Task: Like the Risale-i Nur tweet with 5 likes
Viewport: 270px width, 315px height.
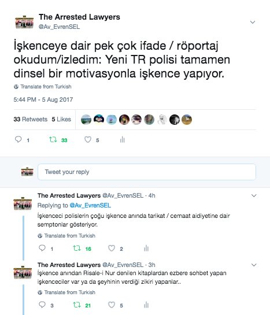Action: pos(112,305)
